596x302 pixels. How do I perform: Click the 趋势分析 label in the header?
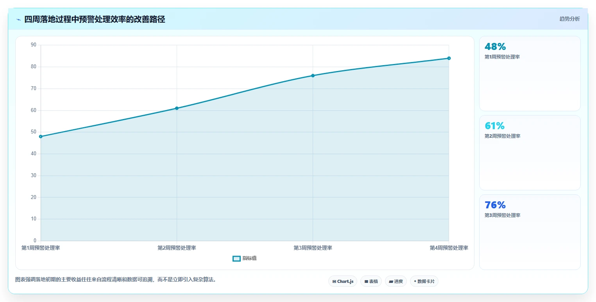point(570,19)
